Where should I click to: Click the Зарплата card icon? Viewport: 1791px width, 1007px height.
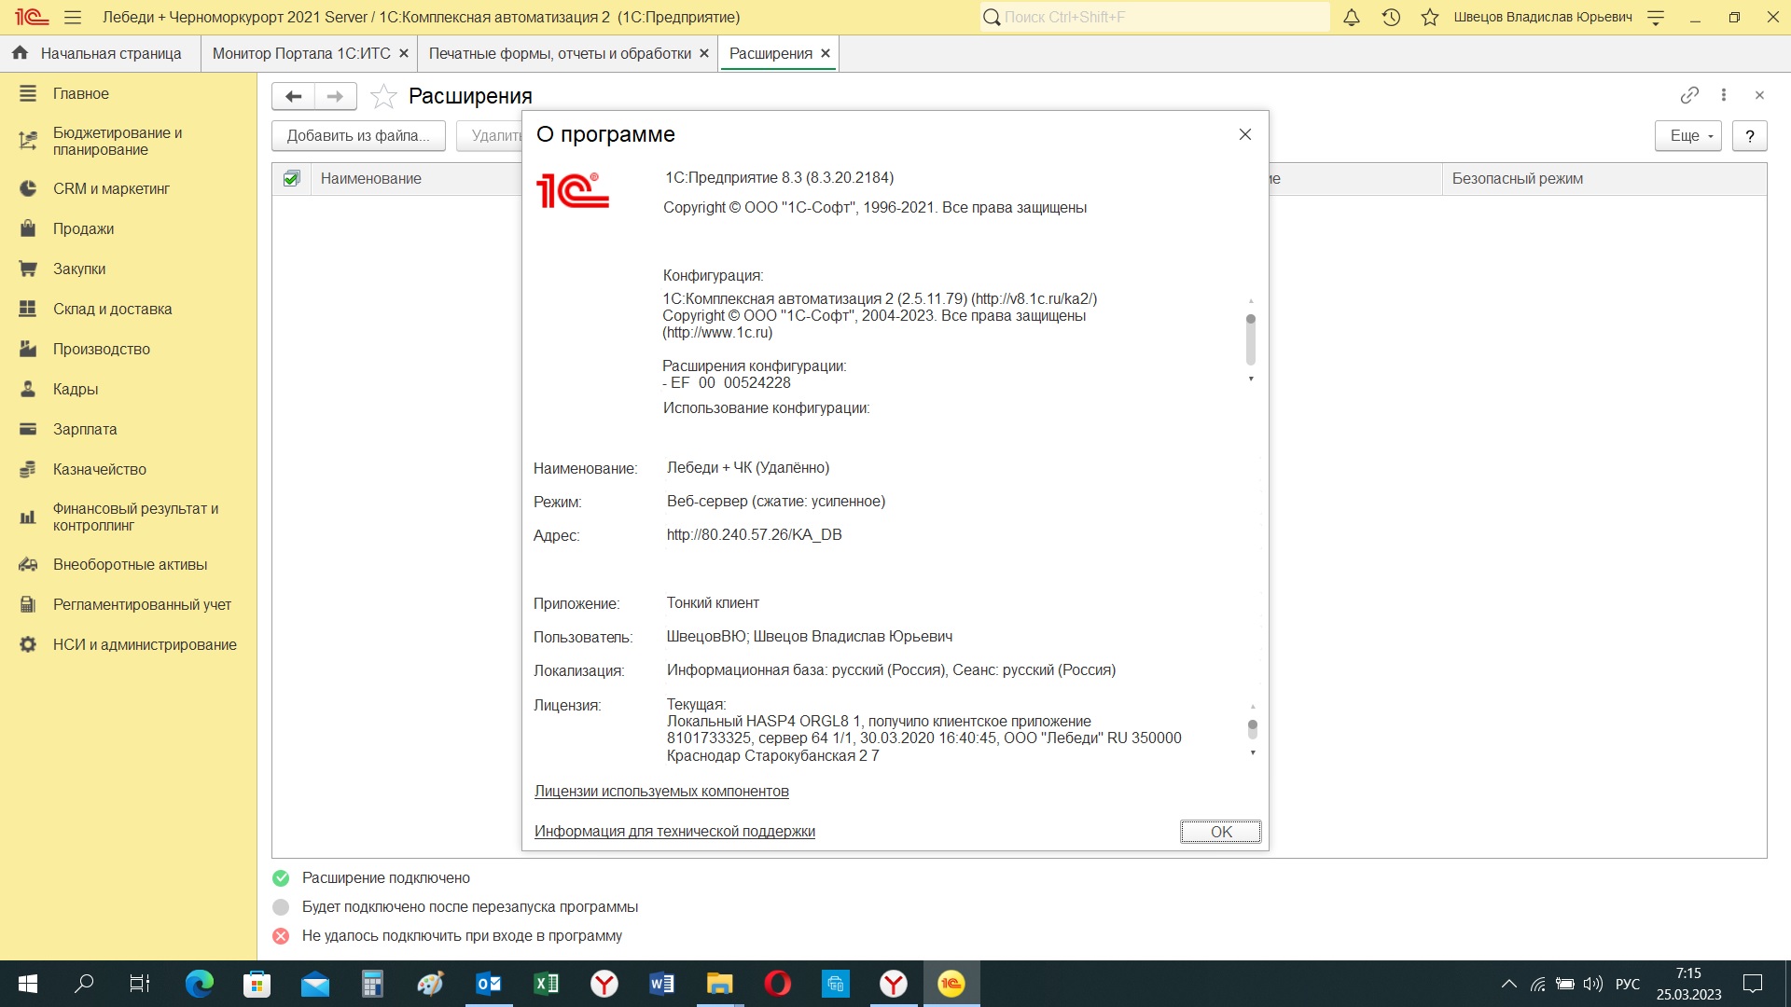coord(28,429)
